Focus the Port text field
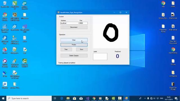The height and width of the screenshot is (101, 180). click(83, 23)
